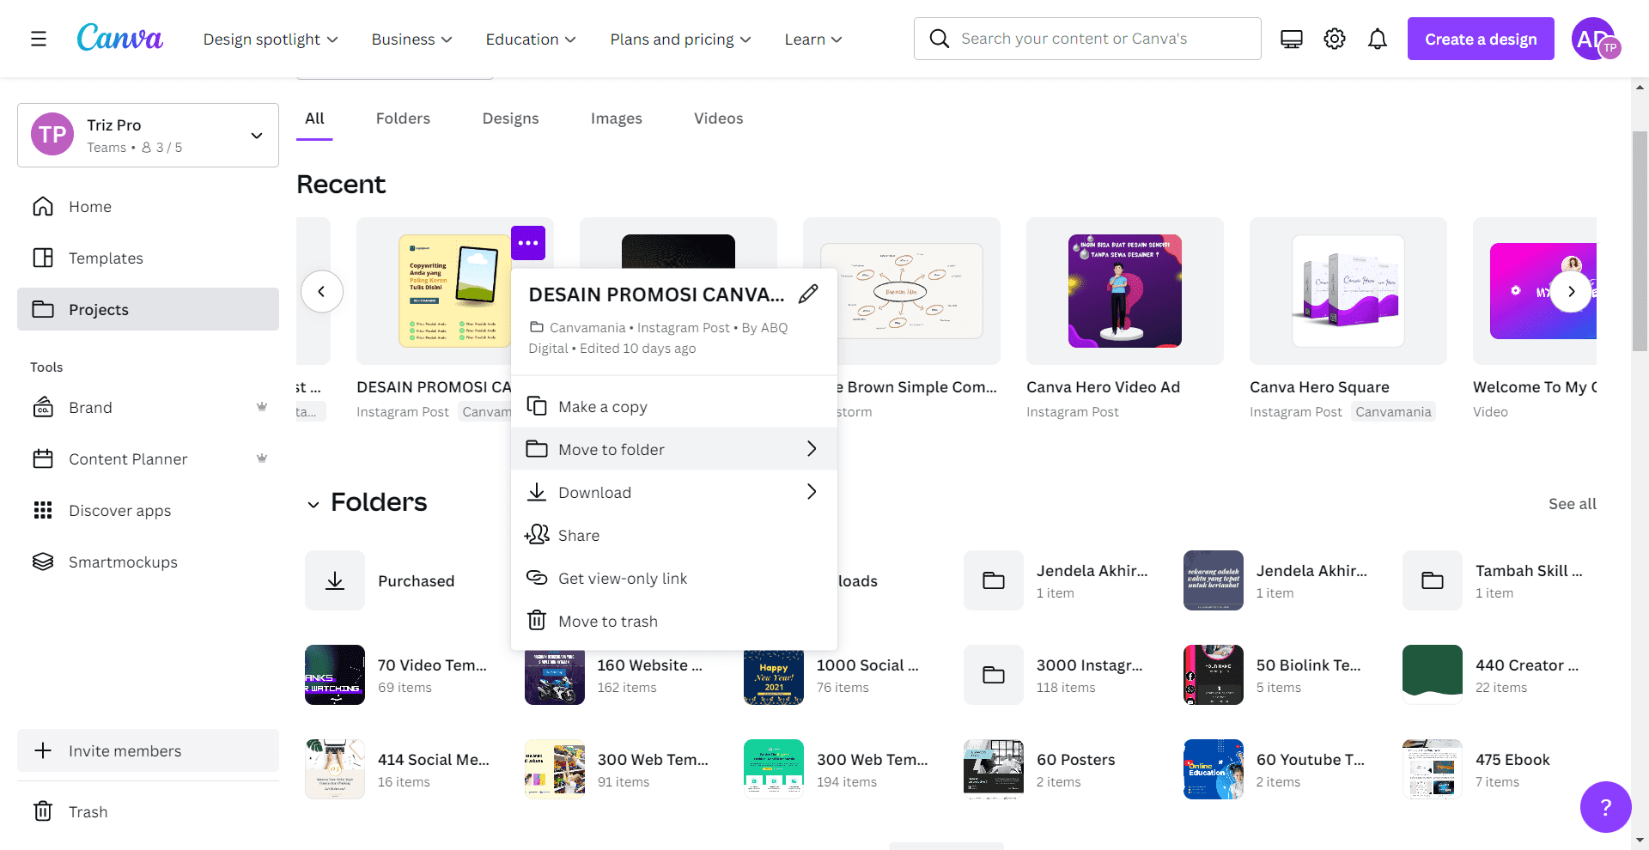Click Create a design button
The image size is (1649, 850).
(x=1481, y=39)
